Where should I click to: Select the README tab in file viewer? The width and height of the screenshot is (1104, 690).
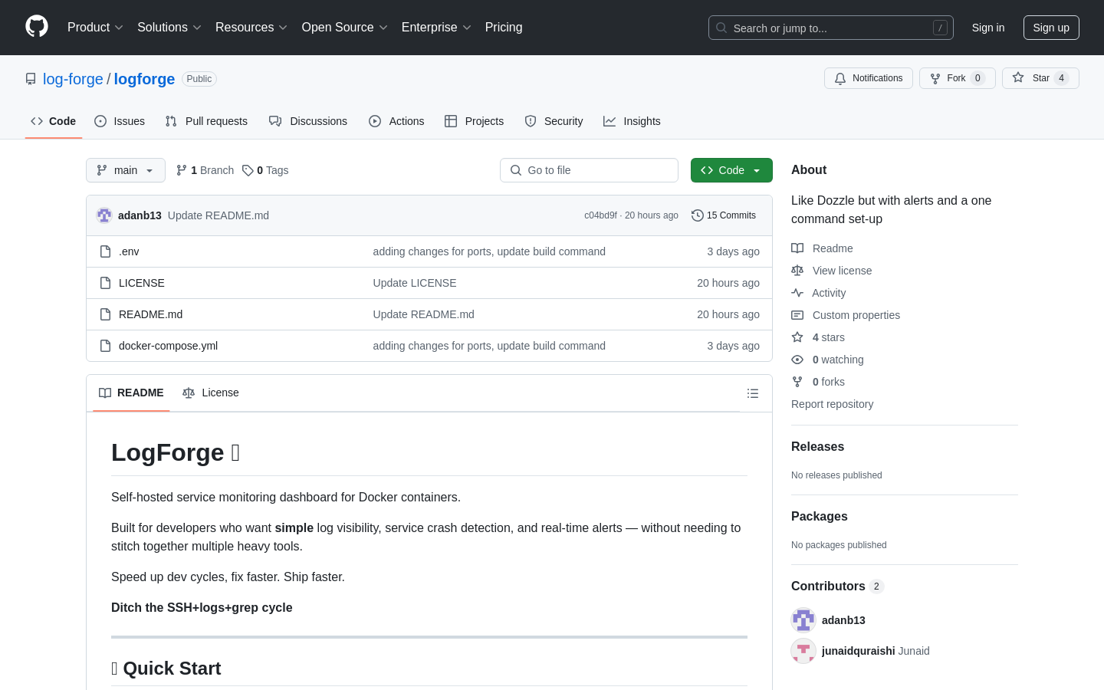(x=131, y=393)
